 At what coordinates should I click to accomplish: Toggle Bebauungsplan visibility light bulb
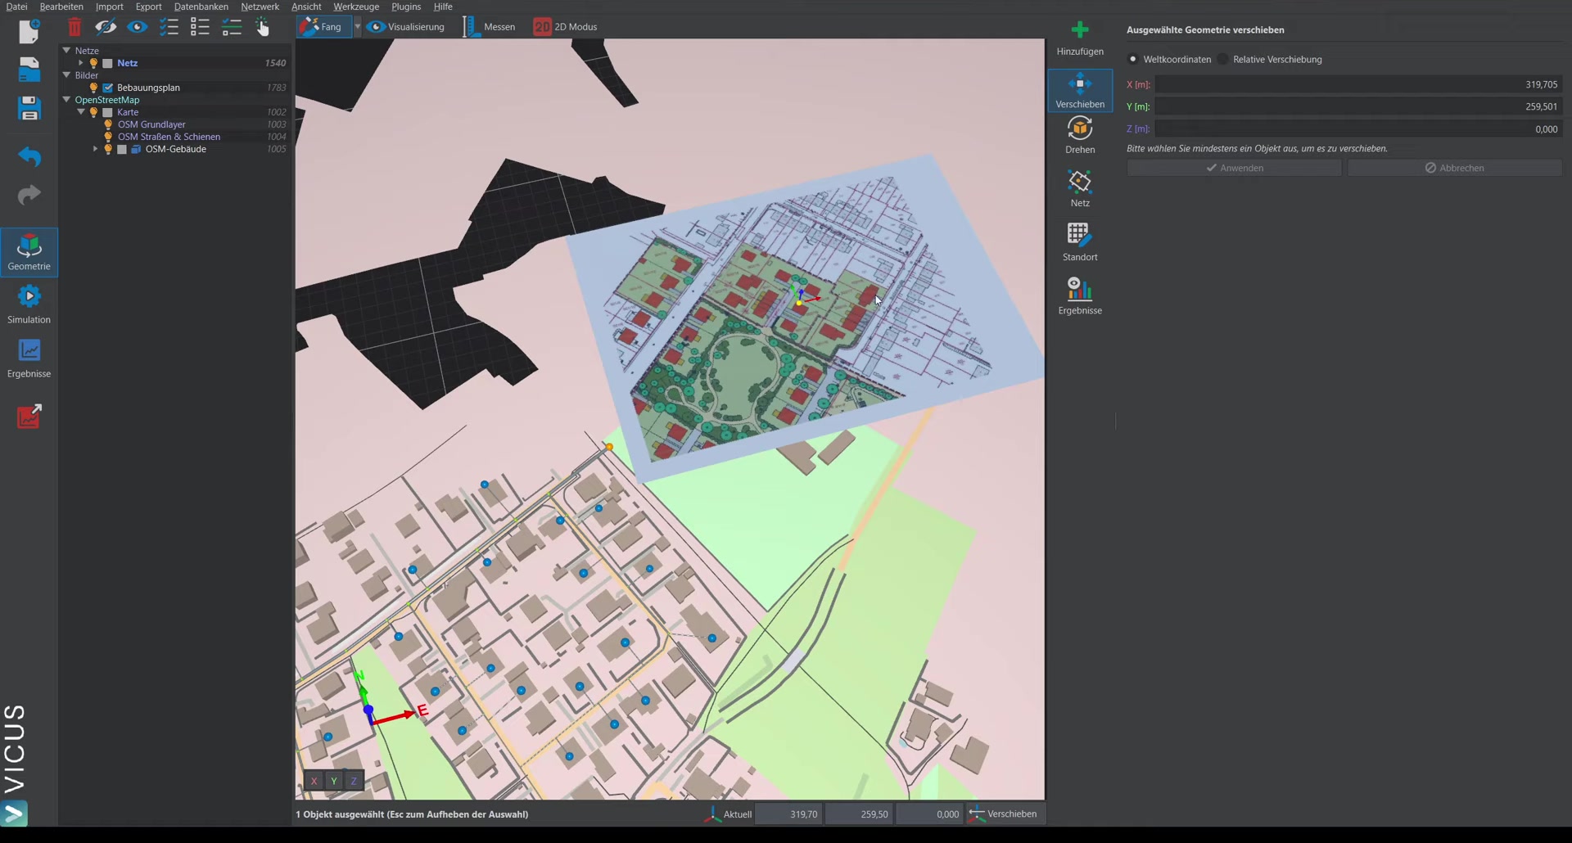coord(93,88)
